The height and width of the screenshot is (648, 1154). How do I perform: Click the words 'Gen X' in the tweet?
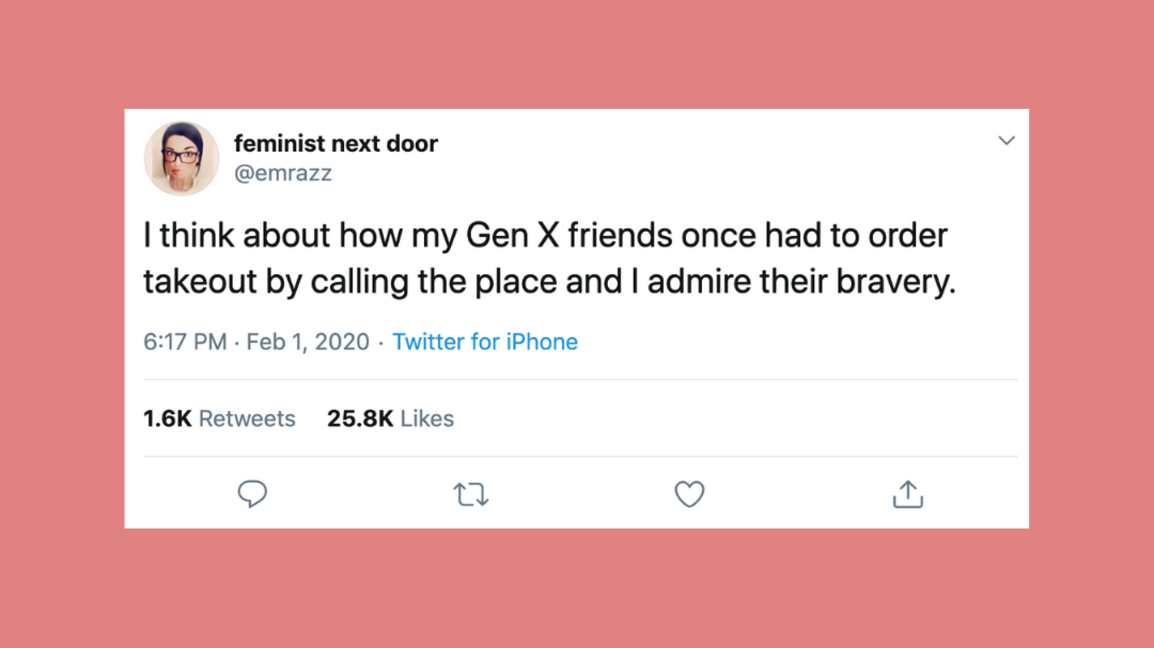512,235
